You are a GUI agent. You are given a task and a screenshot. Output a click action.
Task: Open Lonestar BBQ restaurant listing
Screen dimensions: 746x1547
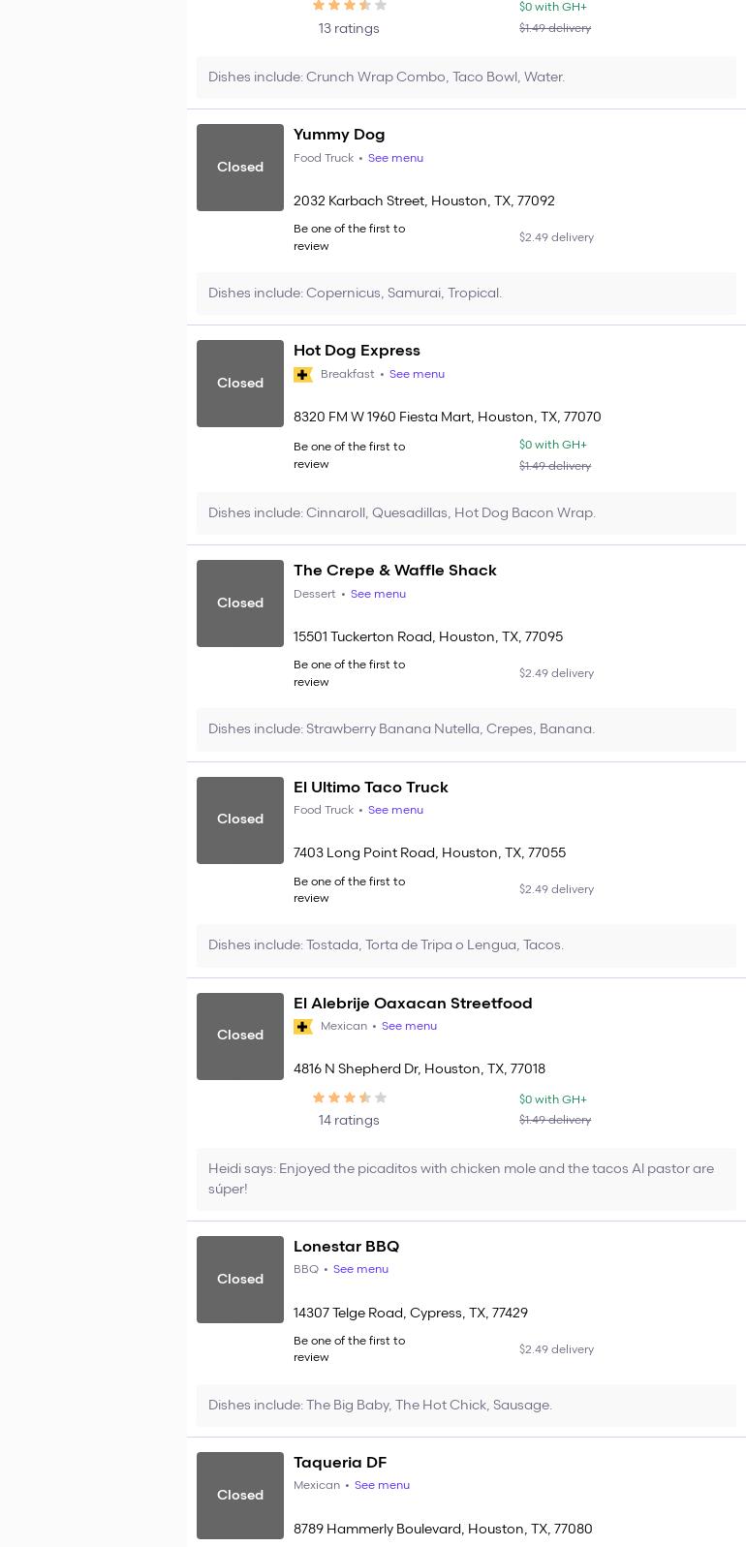346,1247
